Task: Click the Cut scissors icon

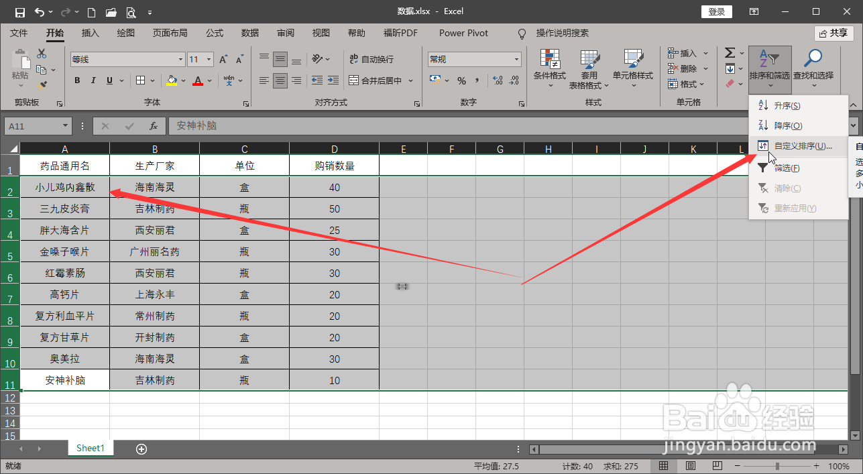Action: coord(42,54)
